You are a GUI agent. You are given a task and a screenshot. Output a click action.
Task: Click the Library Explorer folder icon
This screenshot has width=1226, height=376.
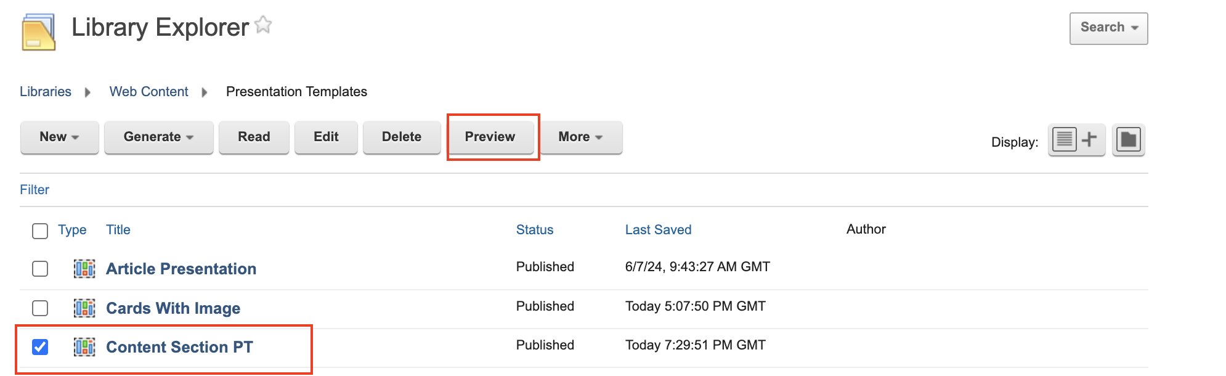point(38,31)
